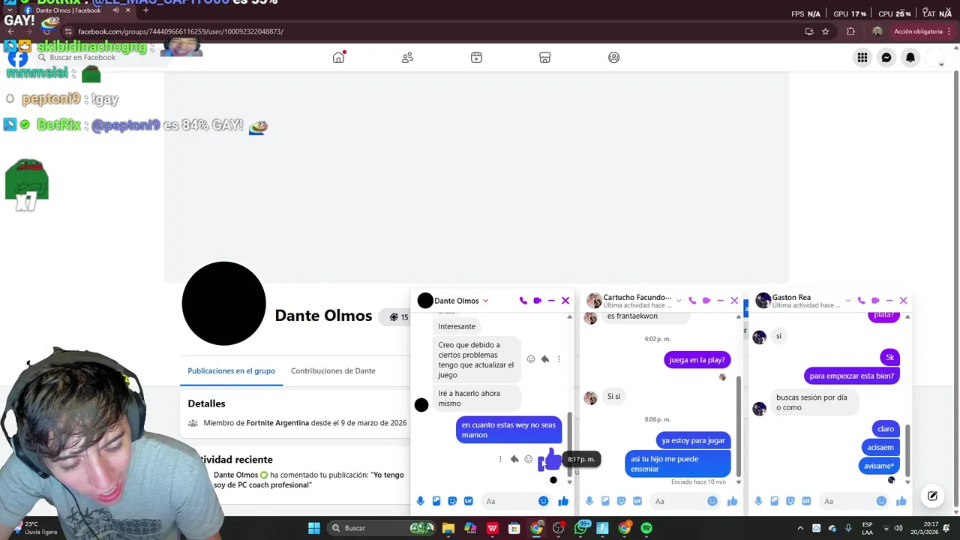Open the notifications bell icon
Image resolution: width=960 pixels, height=540 pixels.
pyautogui.click(x=910, y=58)
